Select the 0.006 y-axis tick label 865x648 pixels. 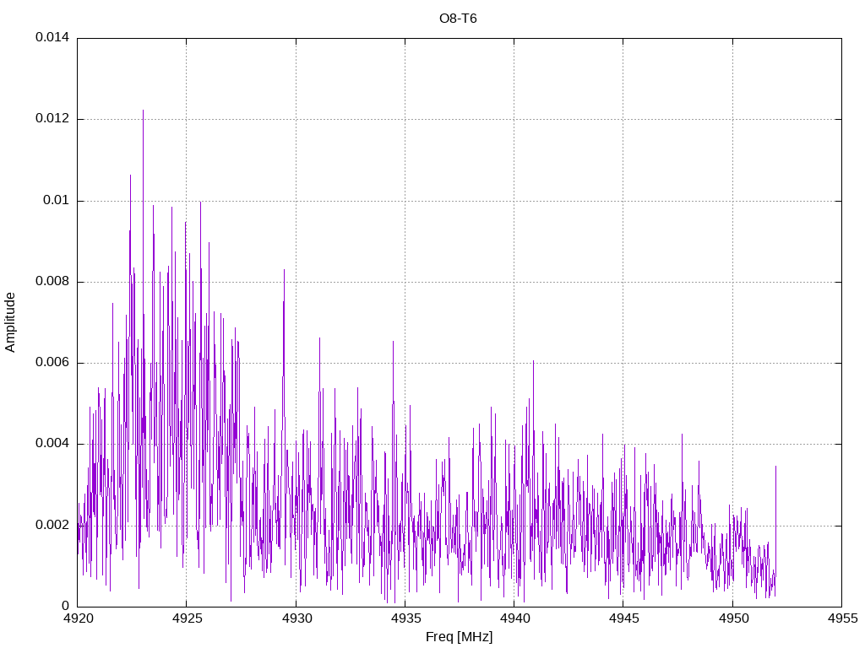52,363
